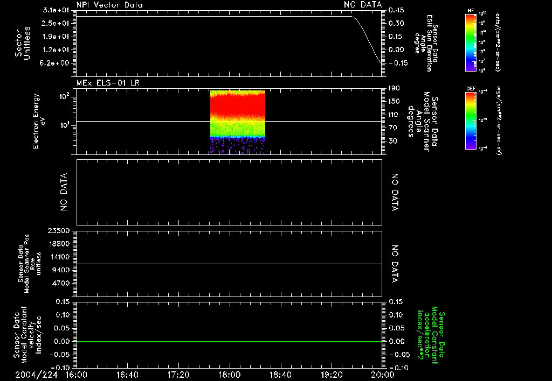Click the ESH Sun Elevation Angle axis label

[x=426, y=43]
